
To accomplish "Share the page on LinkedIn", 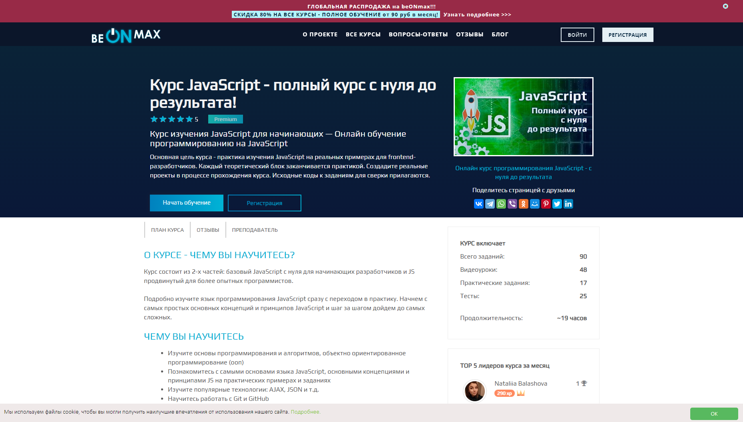I will [568, 204].
